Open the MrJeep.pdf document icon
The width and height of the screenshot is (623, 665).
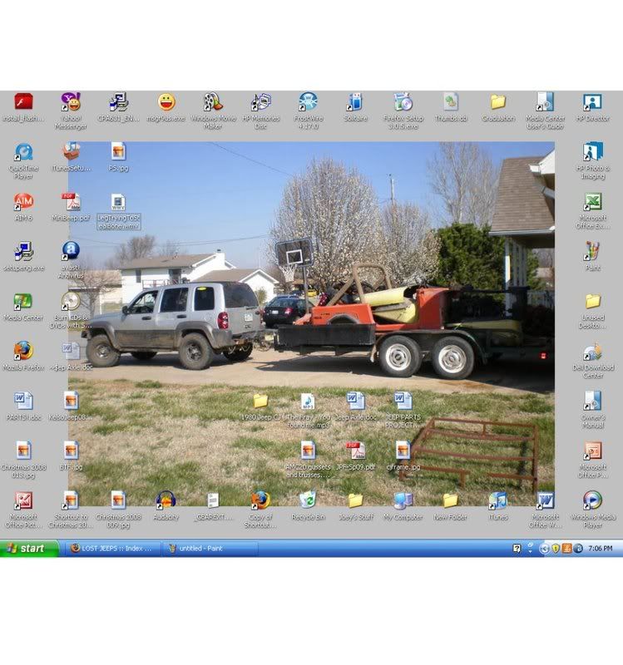click(x=71, y=202)
